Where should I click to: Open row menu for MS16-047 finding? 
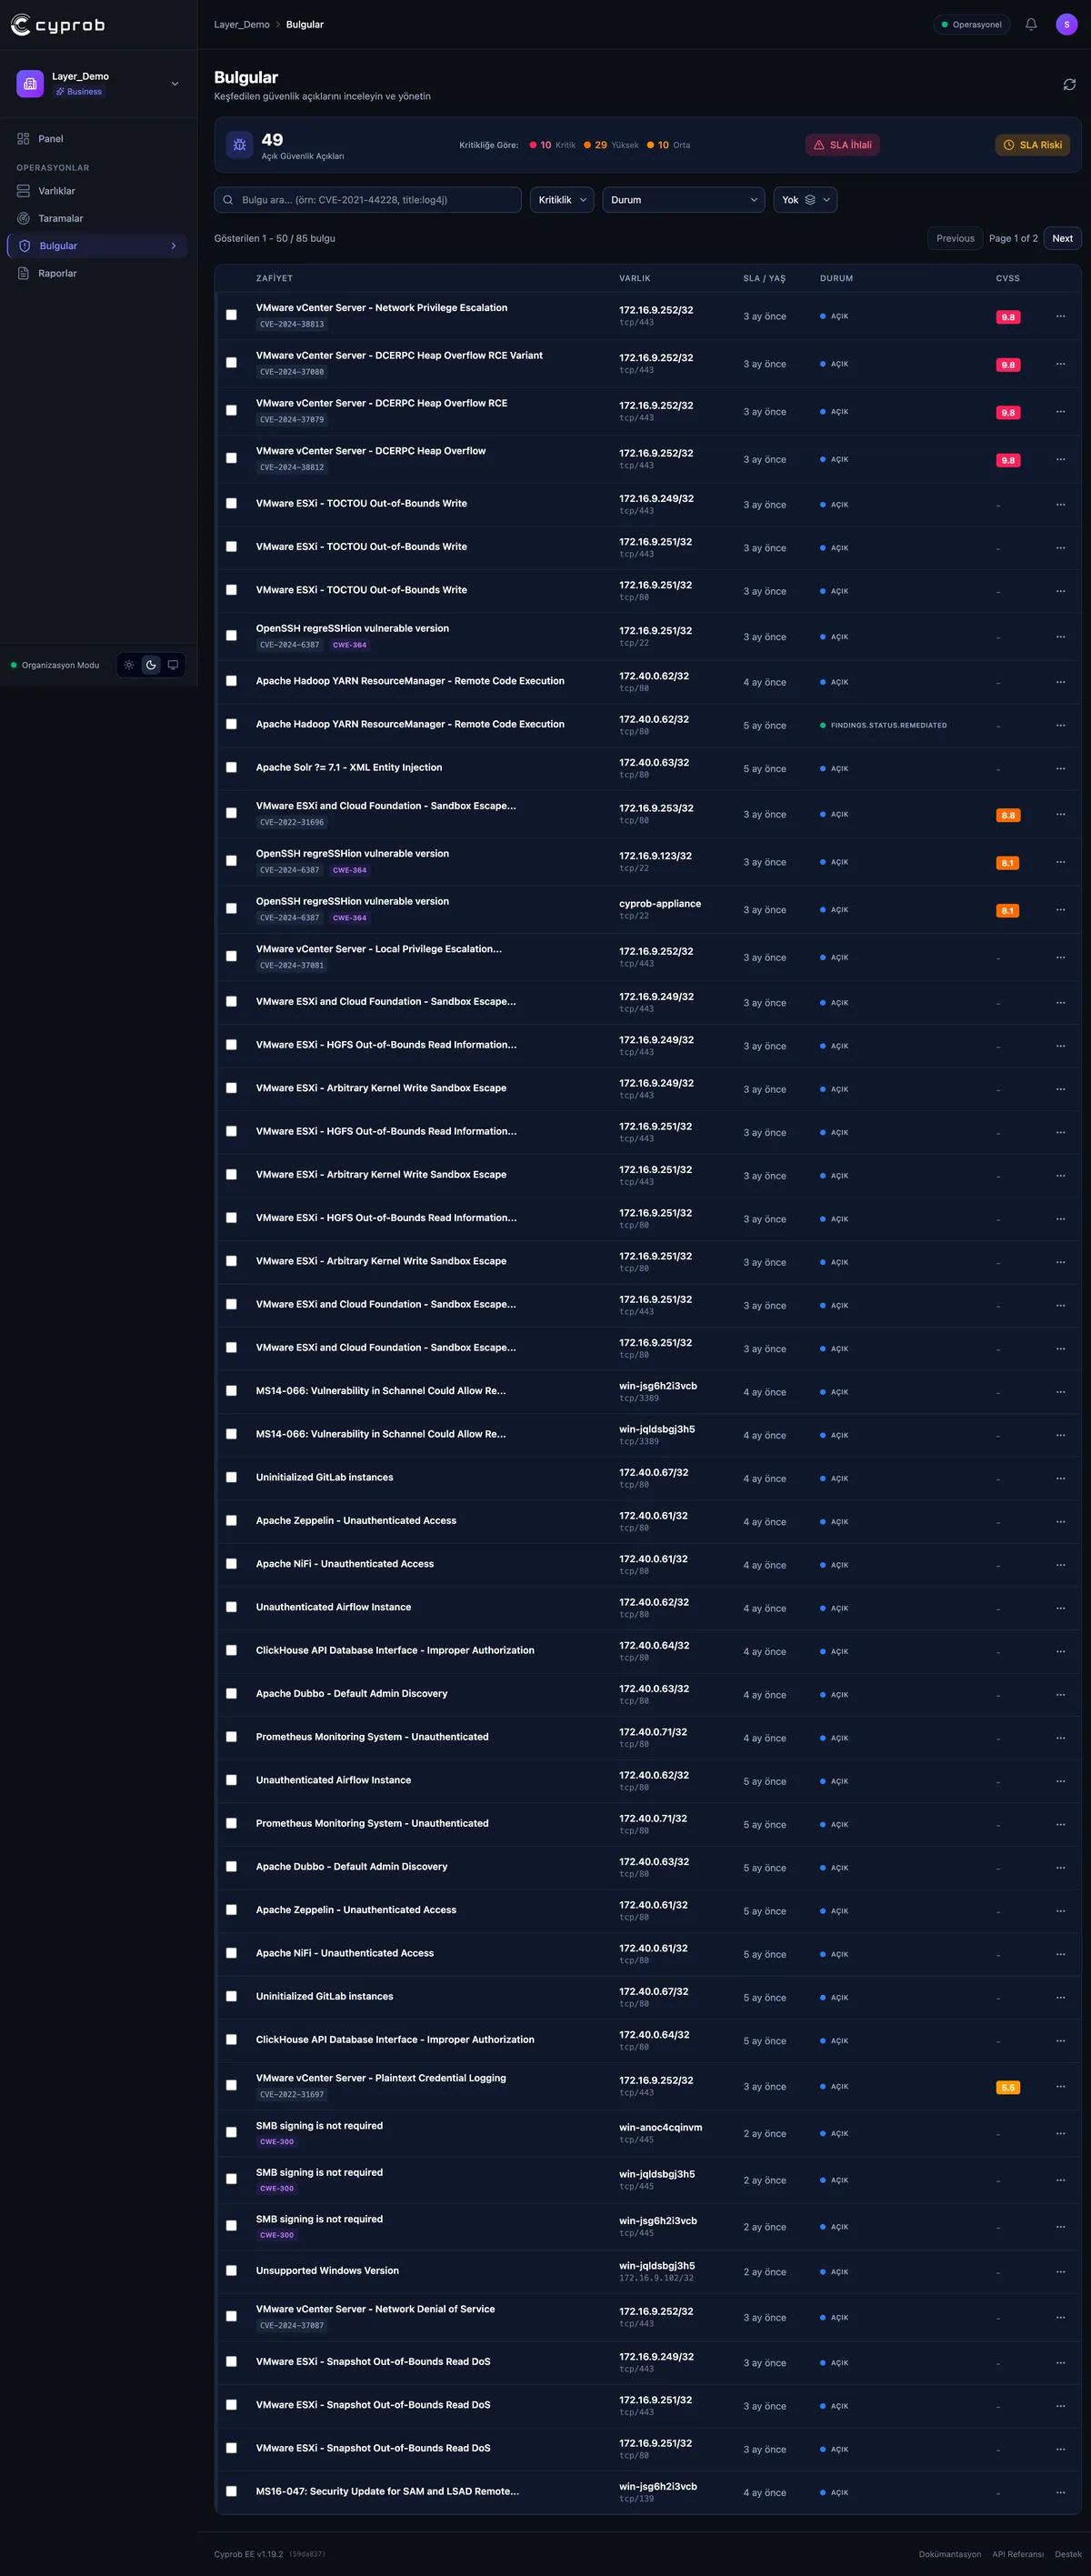tap(1060, 2492)
